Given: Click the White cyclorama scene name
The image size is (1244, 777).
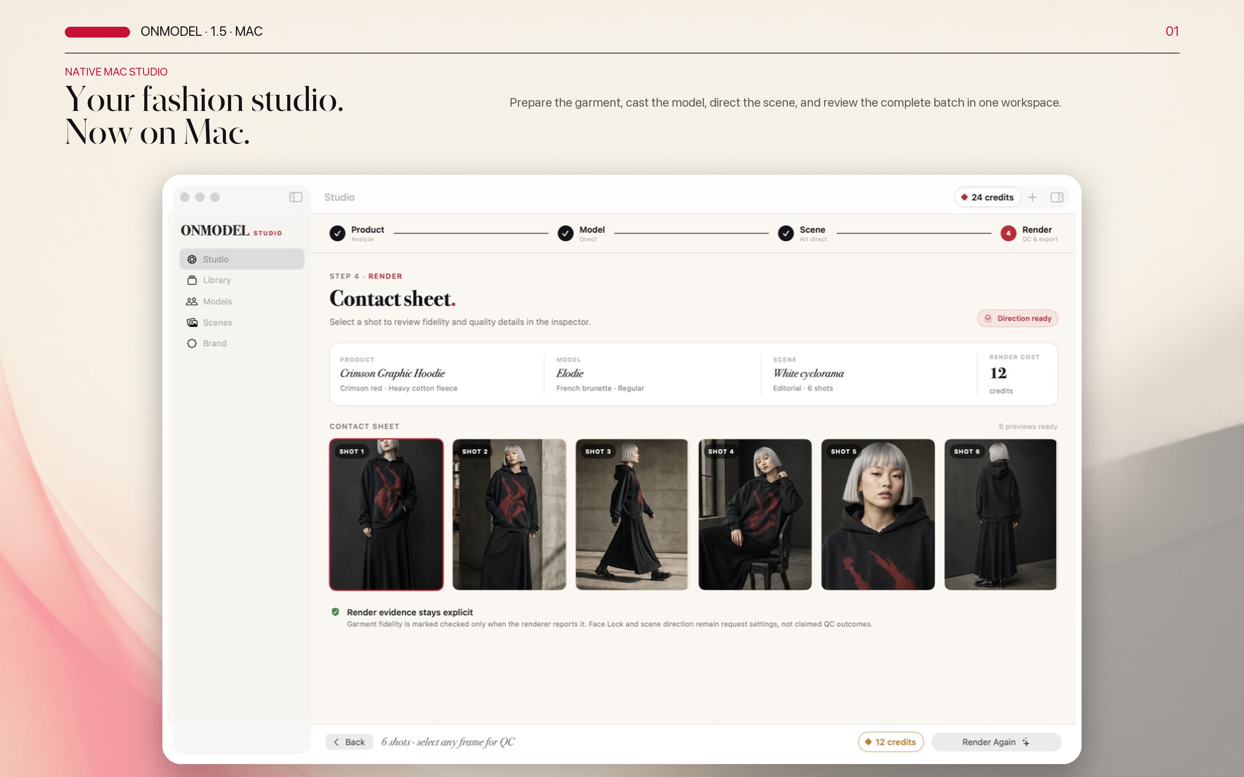Looking at the screenshot, I should point(809,373).
